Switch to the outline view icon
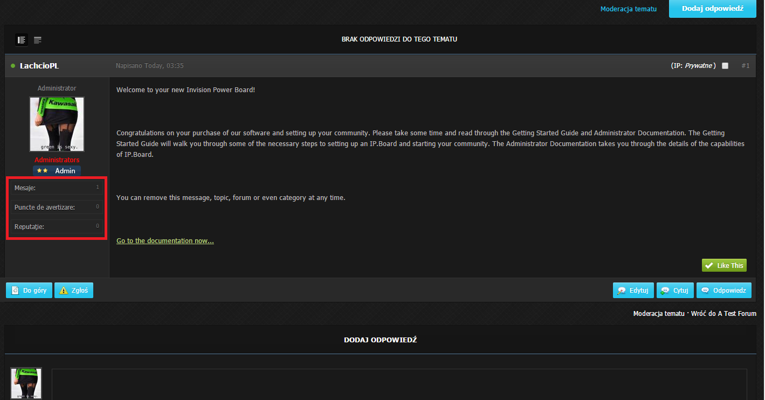 pos(38,40)
